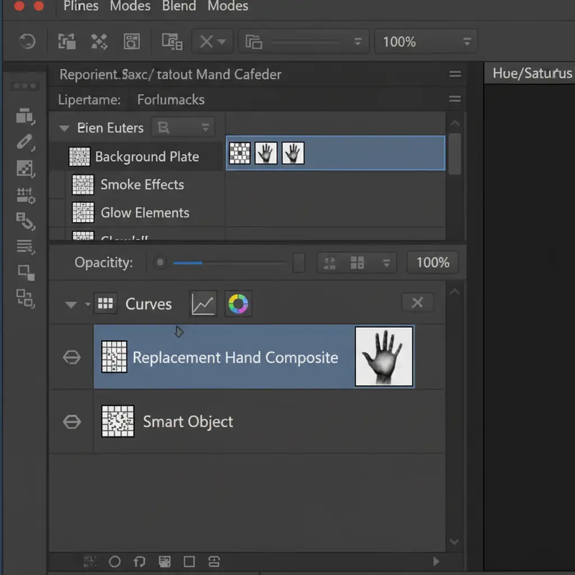Close the Curves panel with X button
The width and height of the screenshot is (575, 575).
tap(417, 303)
